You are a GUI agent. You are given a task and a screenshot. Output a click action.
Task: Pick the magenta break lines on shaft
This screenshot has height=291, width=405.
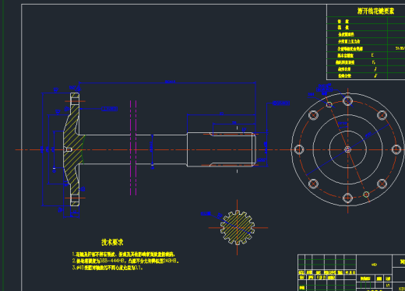133,148
